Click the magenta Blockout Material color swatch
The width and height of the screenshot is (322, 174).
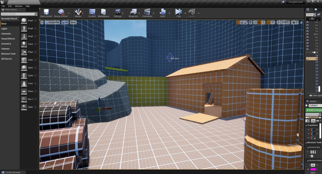(313, 170)
